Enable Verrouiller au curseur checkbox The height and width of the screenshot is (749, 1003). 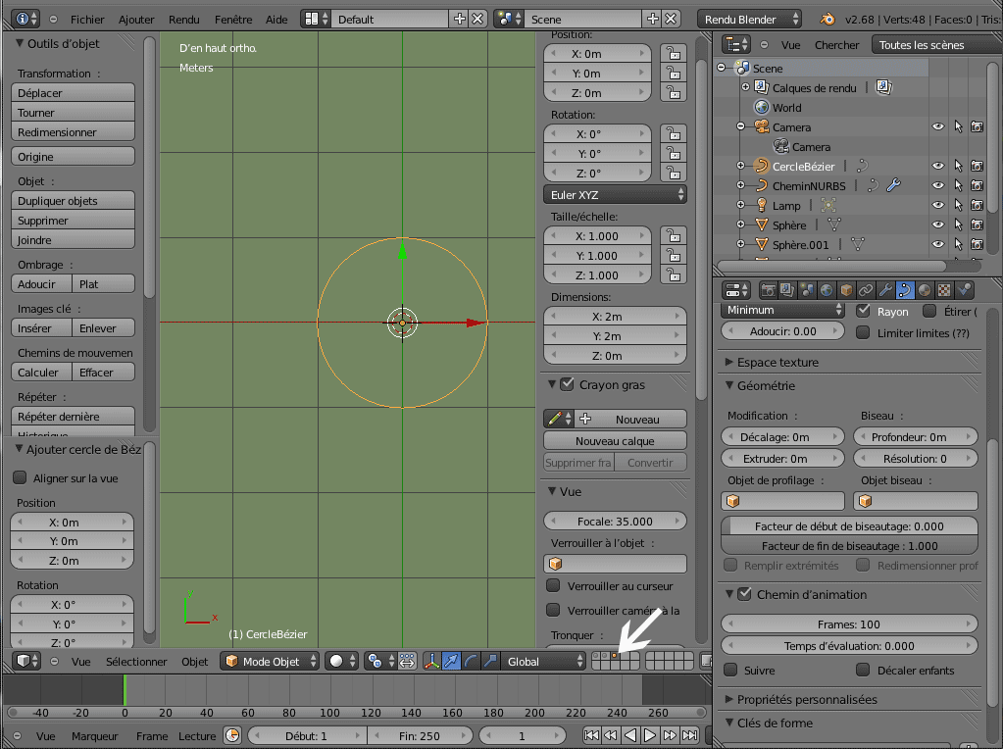pyautogui.click(x=553, y=585)
